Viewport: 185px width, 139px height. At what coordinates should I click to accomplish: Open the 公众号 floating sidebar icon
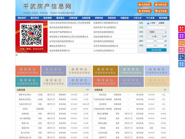point(181,43)
